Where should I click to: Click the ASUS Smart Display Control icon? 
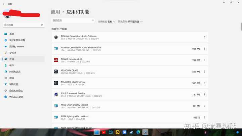pyautogui.click(x=56, y=106)
